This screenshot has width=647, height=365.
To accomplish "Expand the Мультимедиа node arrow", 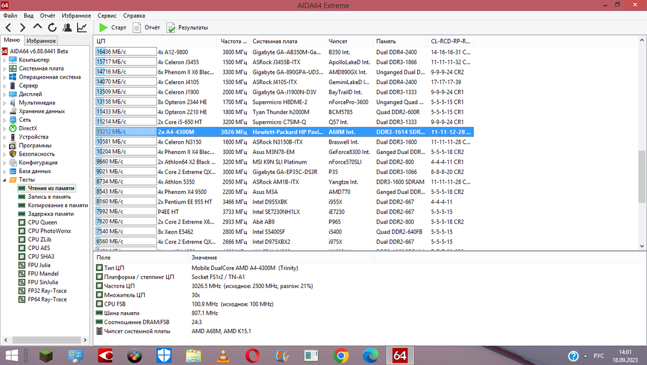I will tap(5, 102).
